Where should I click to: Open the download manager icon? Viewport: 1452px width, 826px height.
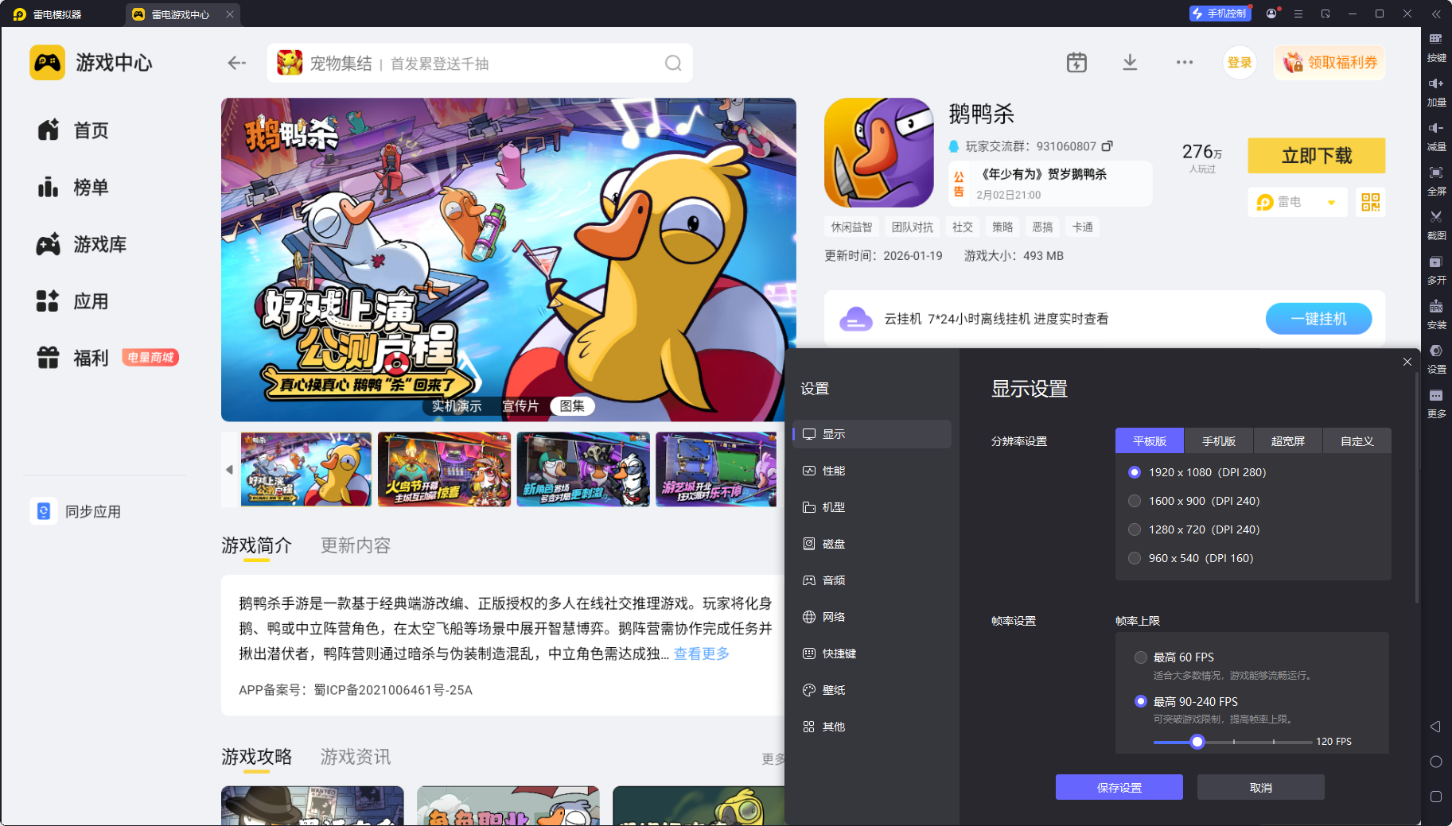click(x=1130, y=62)
